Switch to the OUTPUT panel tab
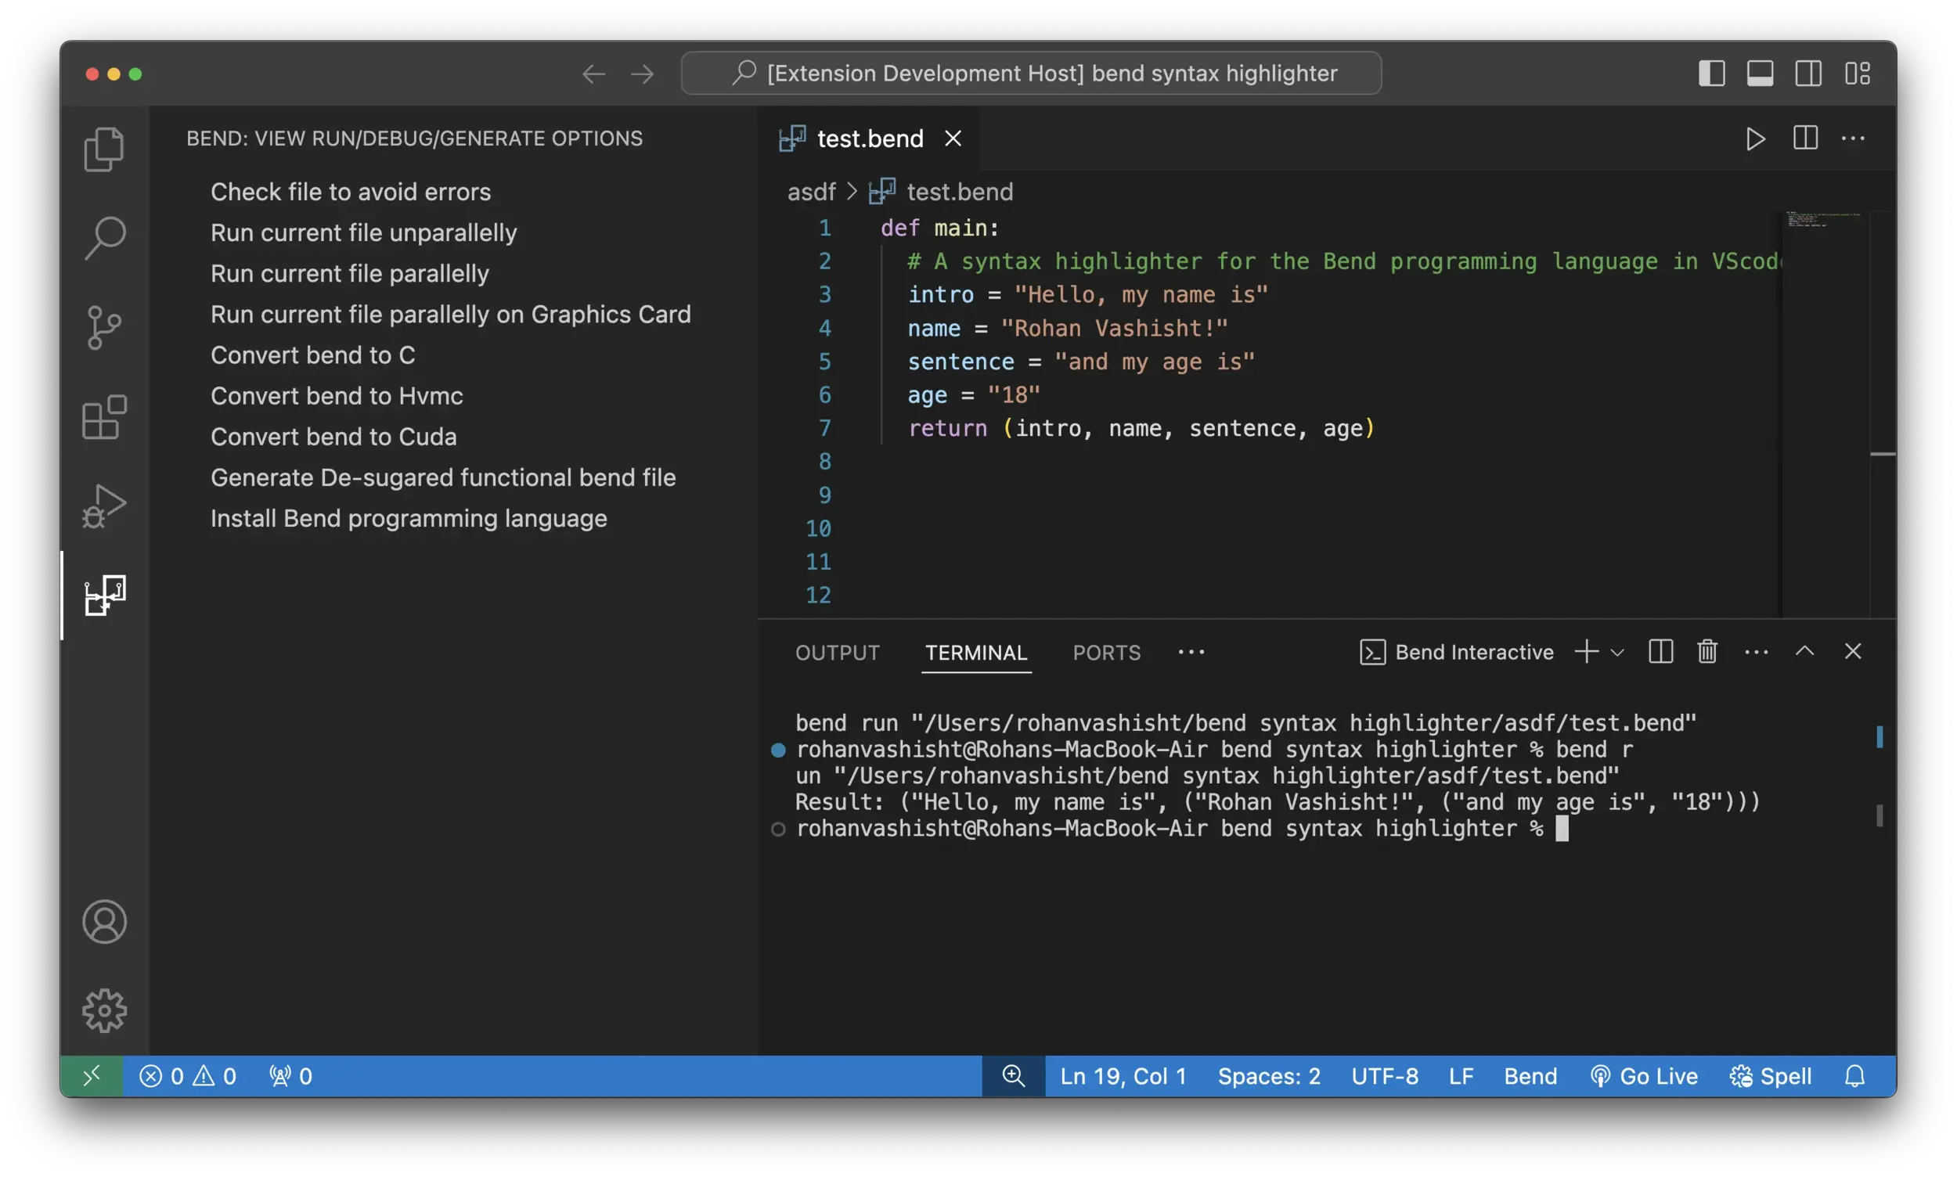 [x=837, y=653]
